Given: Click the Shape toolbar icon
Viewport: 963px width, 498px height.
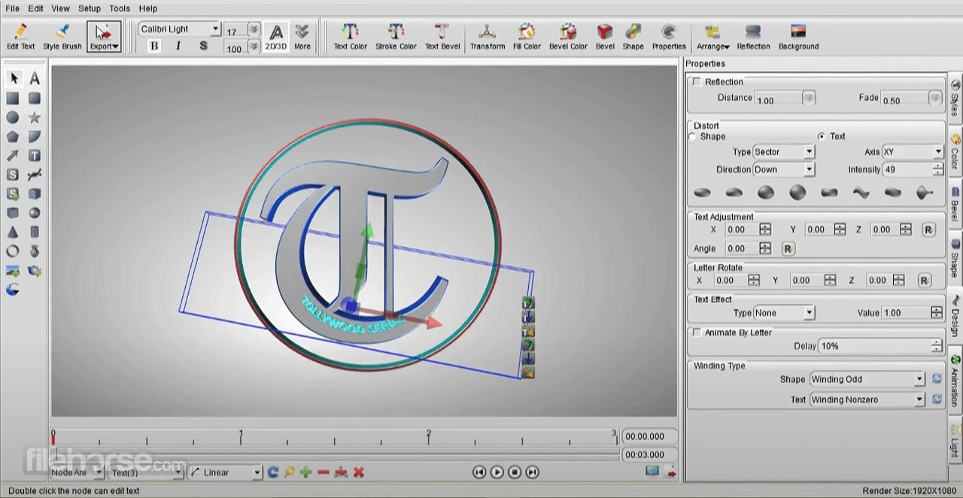Looking at the screenshot, I should (633, 37).
